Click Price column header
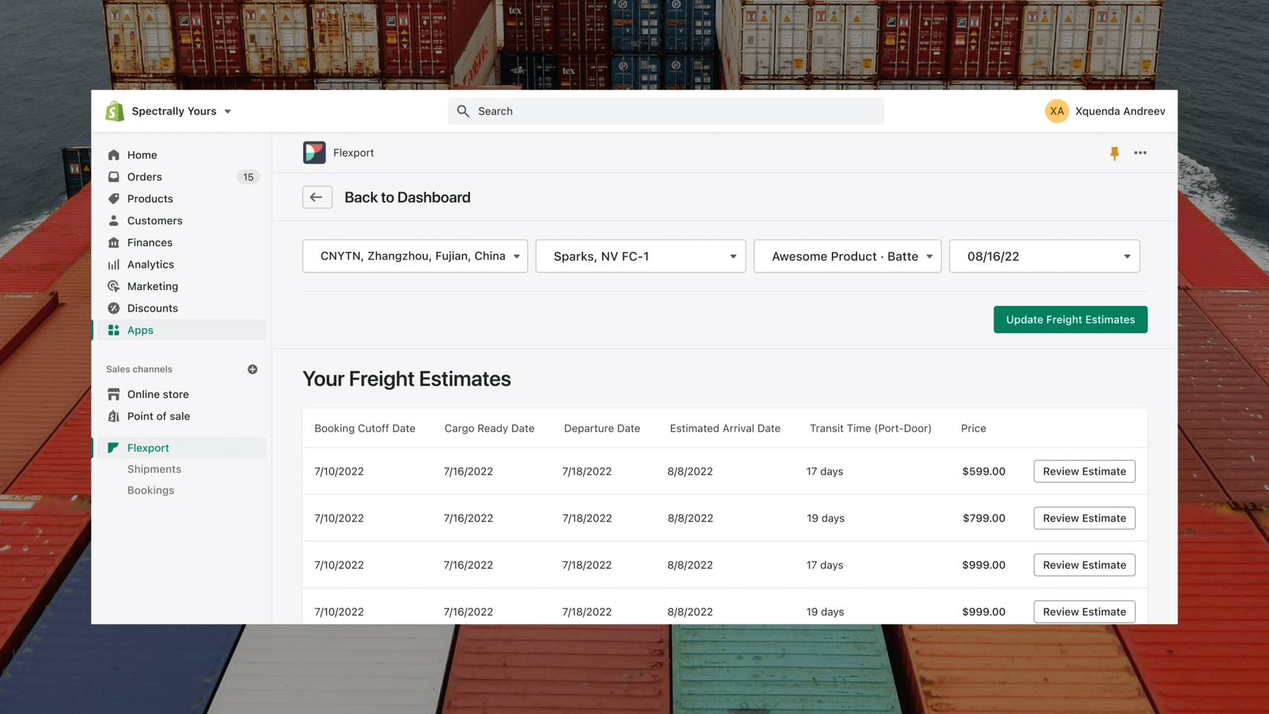1269x714 pixels. [x=973, y=428]
